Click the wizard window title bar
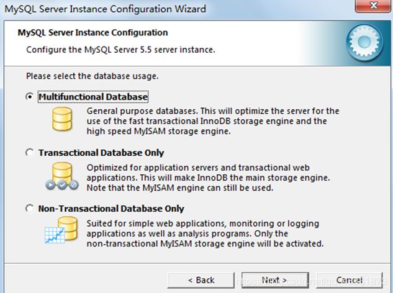The width and height of the screenshot is (393, 293). pyautogui.click(x=155, y=9)
